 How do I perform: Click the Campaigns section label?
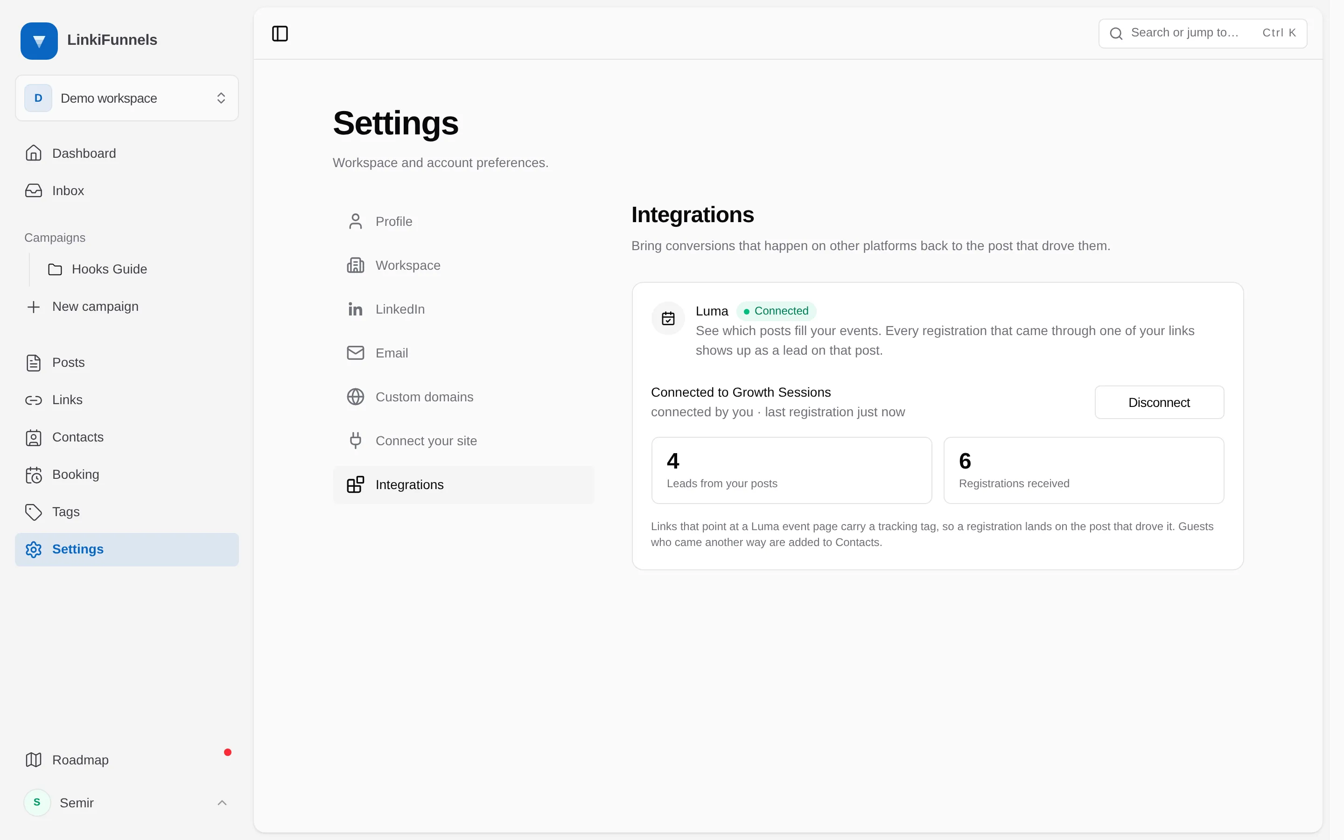tap(55, 238)
